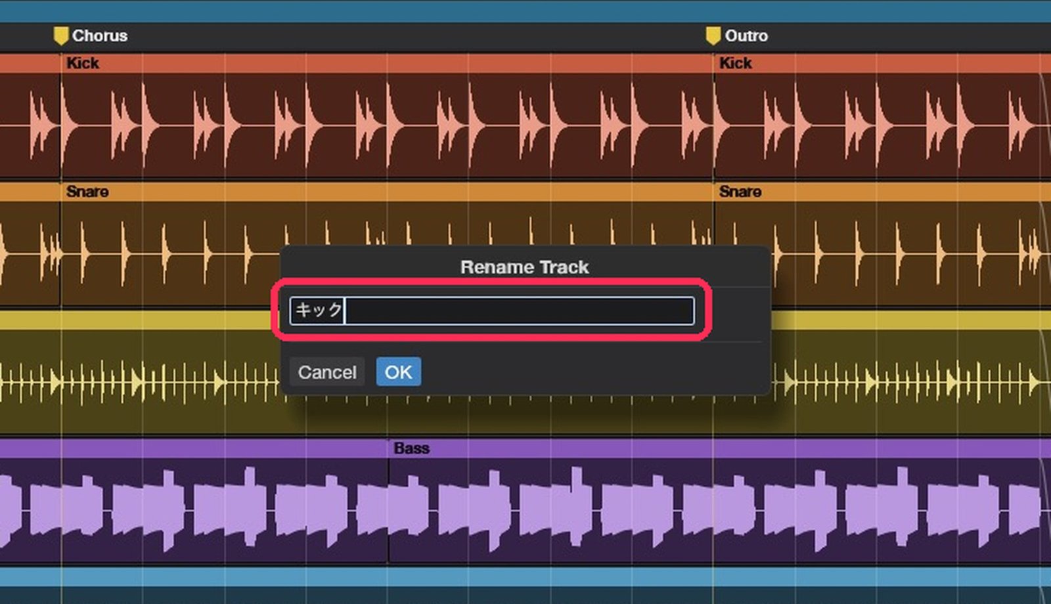Select the purple Bass clip
The height and width of the screenshot is (604, 1051).
coord(719,502)
